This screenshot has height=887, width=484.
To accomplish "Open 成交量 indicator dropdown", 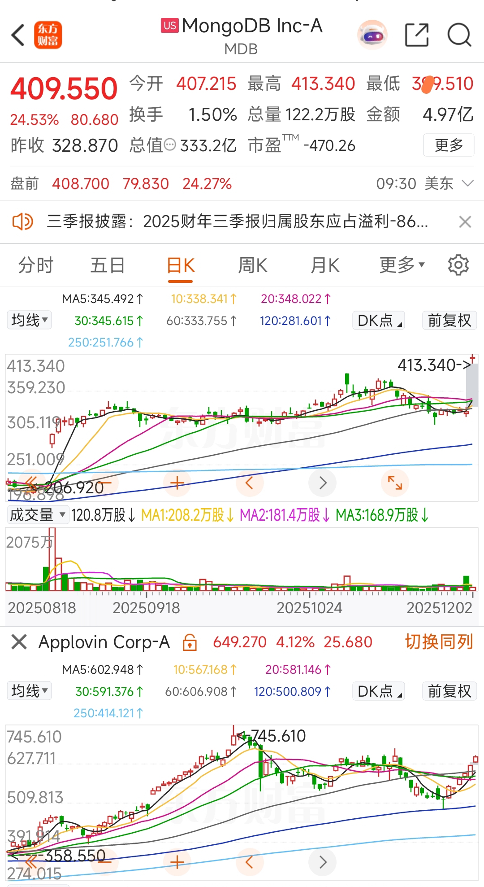I will tap(38, 515).
